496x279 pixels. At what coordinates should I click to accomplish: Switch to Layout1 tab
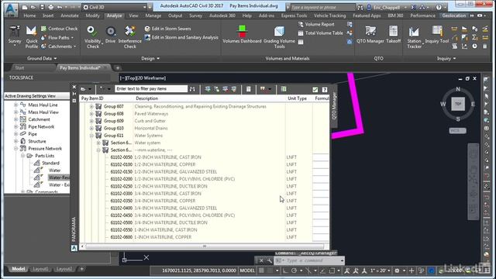click(40, 269)
